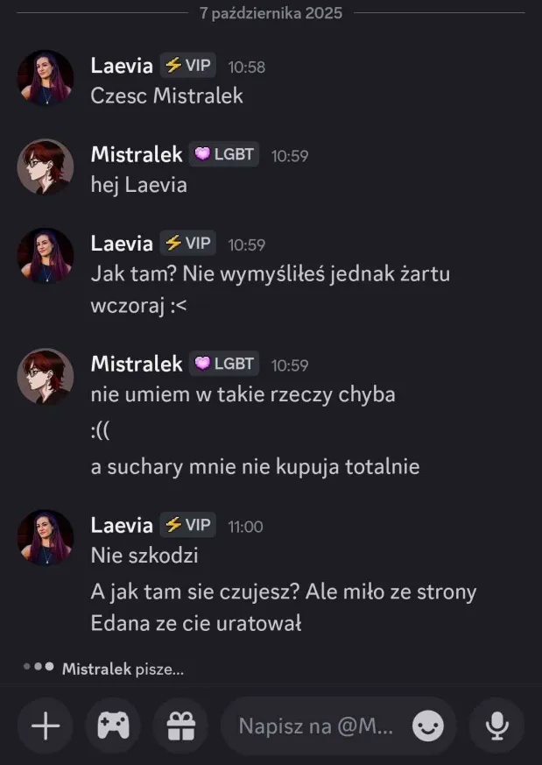Tap the microphone voice message icon
Image resolution: width=542 pixels, height=765 pixels.
click(496, 726)
